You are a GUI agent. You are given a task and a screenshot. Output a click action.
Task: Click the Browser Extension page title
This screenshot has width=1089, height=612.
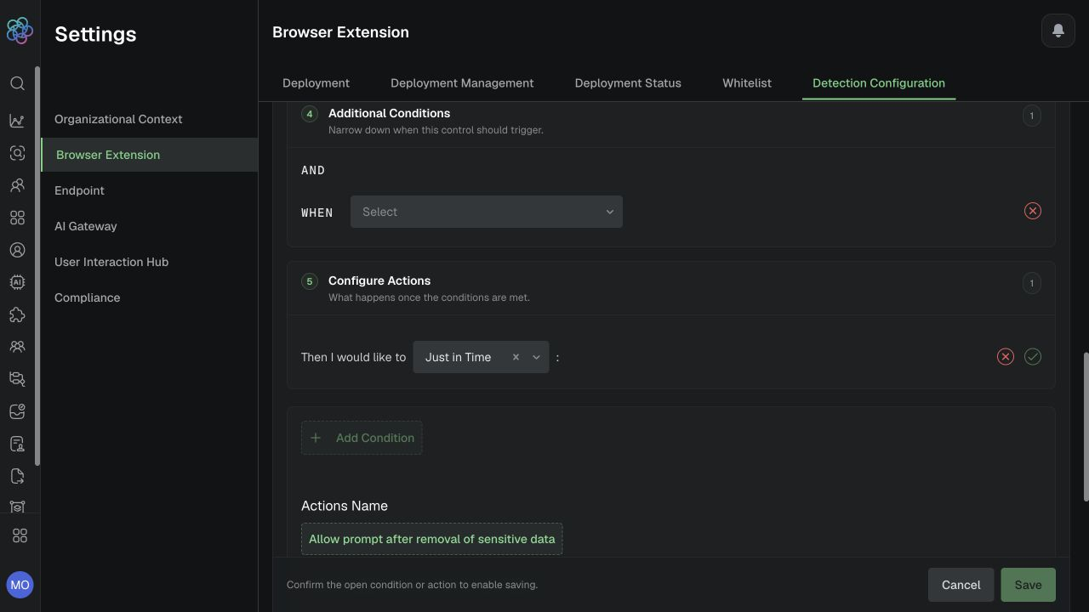click(340, 32)
